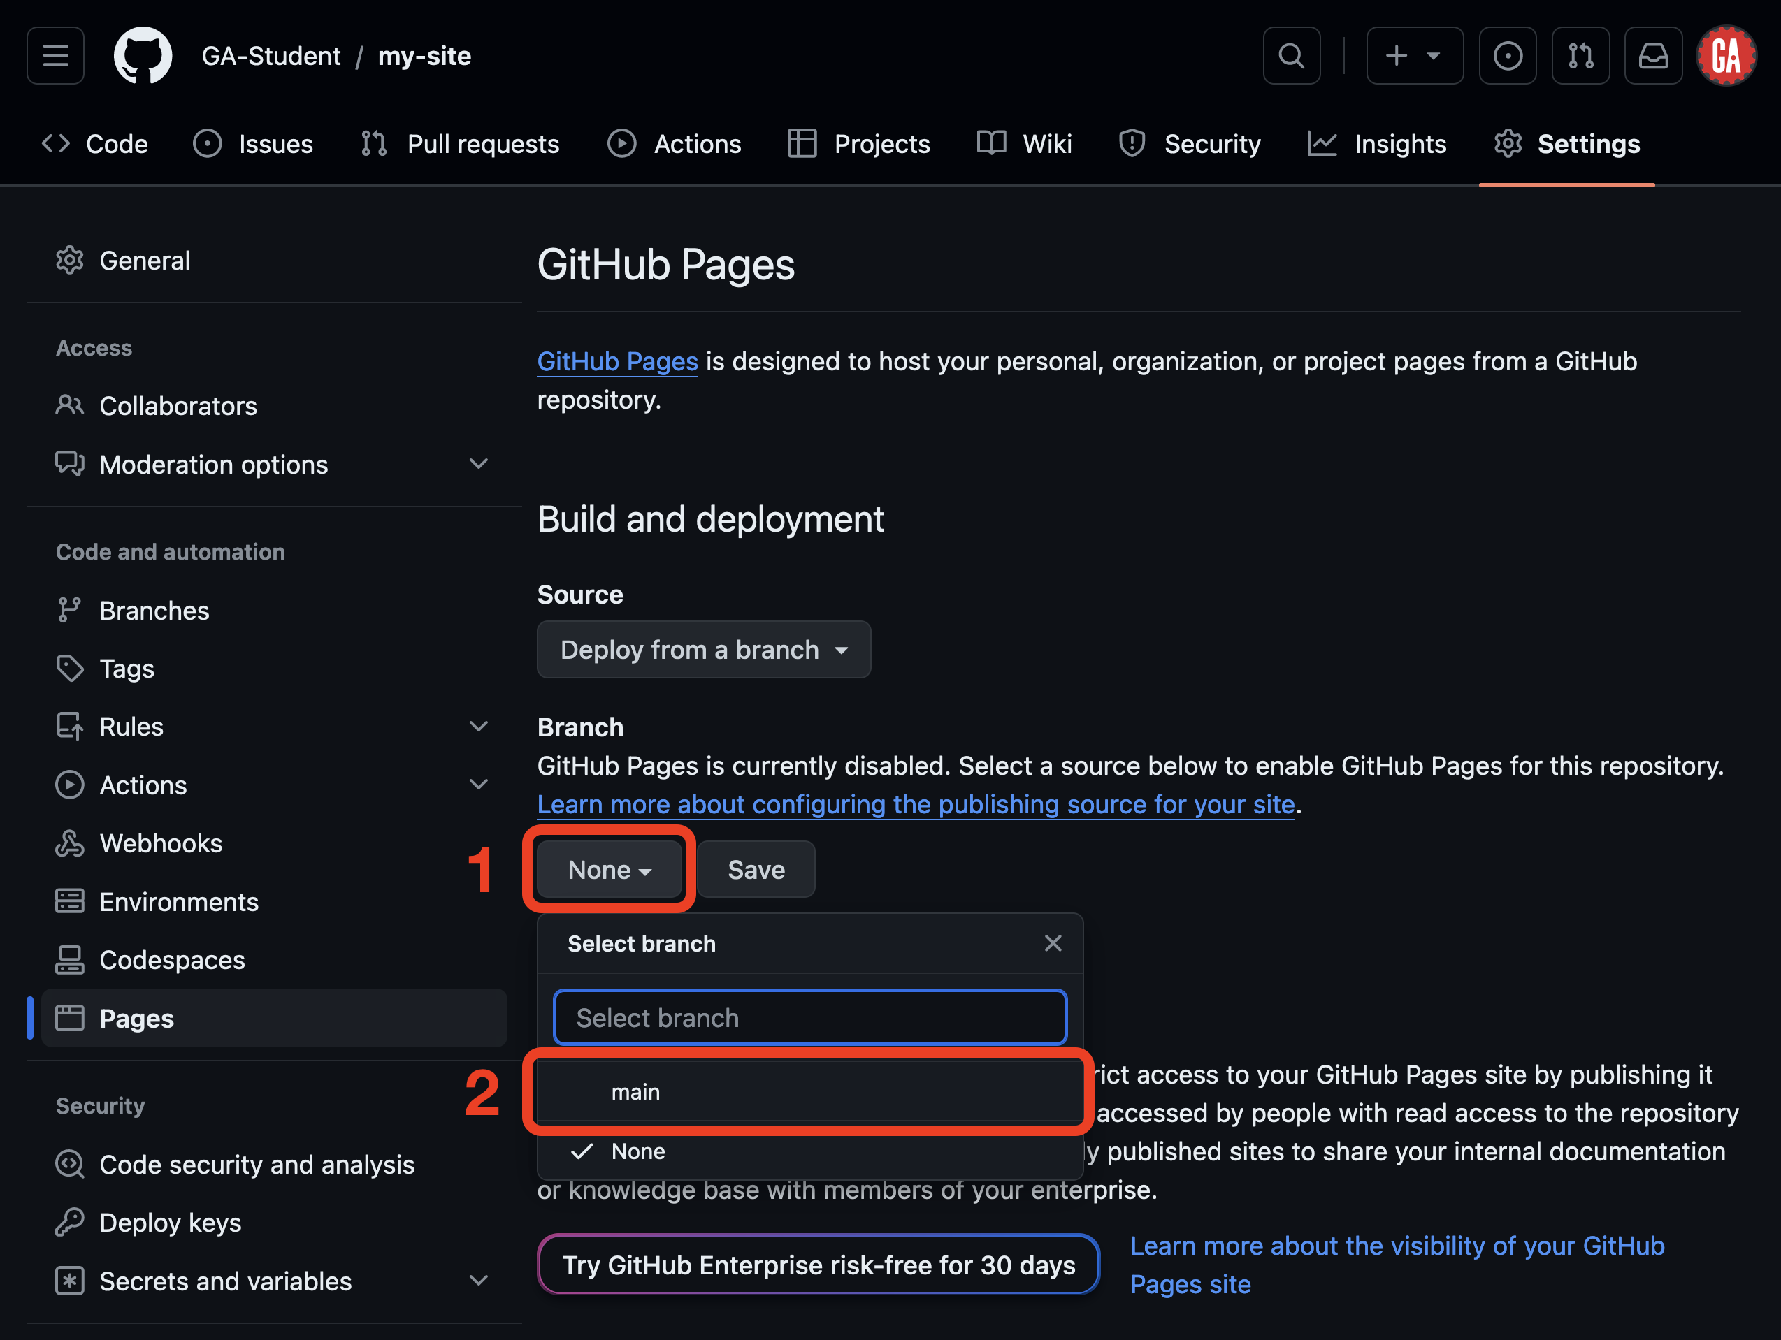
Task: Open the GA user avatar menu
Action: [1726, 55]
